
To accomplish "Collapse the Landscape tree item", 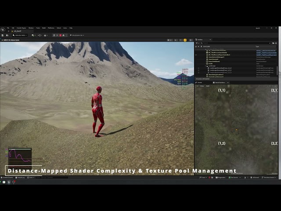I will point(205,66).
